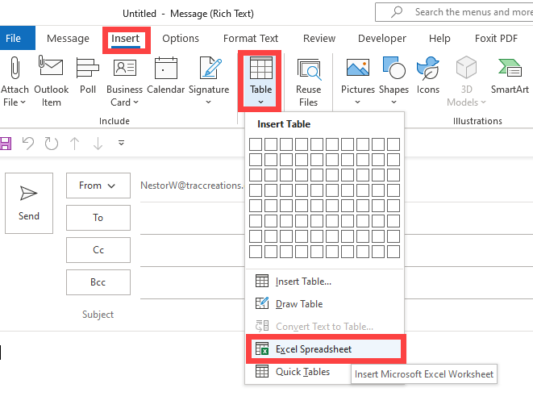Go to previous item with up arrow
This screenshot has height=413, width=533.
coord(75,143)
